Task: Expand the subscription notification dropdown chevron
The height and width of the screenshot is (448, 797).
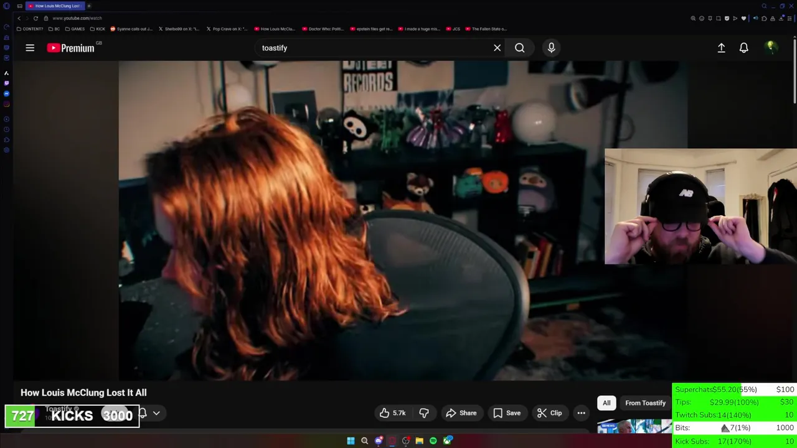Action: click(x=156, y=413)
